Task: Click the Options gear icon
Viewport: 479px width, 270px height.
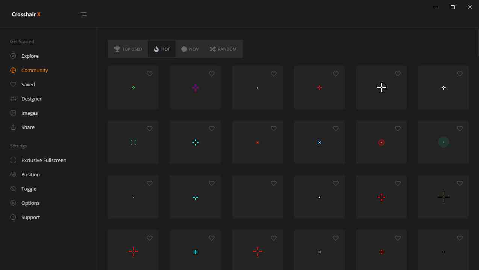Action: coord(13,203)
